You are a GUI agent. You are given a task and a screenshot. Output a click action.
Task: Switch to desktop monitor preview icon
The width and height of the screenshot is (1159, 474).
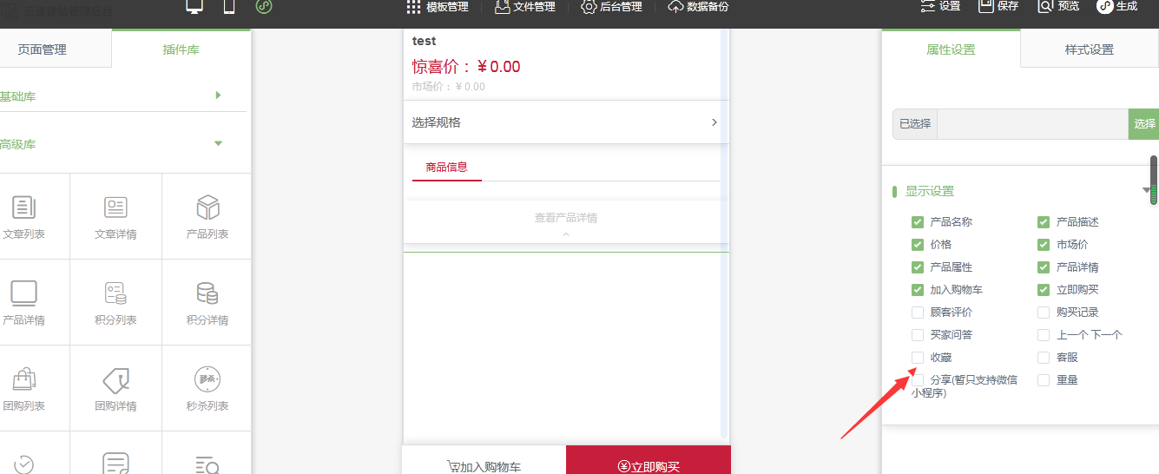pyautogui.click(x=194, y=7)
